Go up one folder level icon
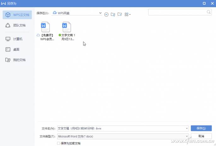This screenshot has height=146, width=216. pos(113,14)
